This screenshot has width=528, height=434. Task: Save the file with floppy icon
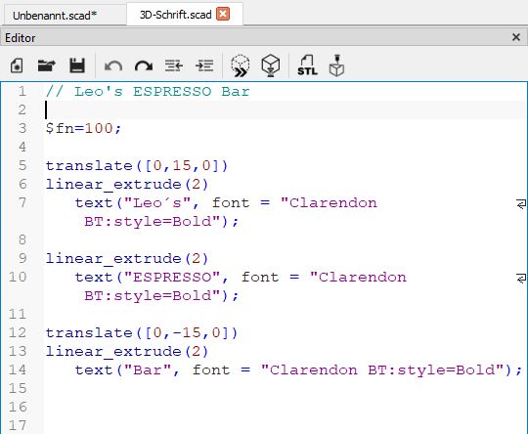(x=77, y=65)
